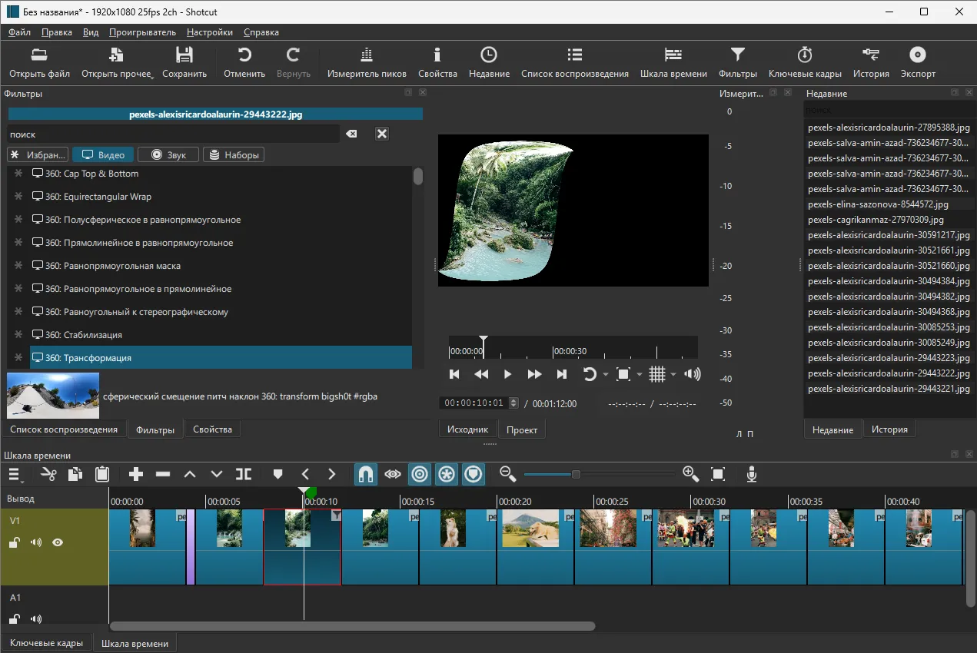Image resolution: width=977 pixels, height=653 pixels.
Task: Open the timeline hamburger menu dropdown
Action: (x=15, y=475)
